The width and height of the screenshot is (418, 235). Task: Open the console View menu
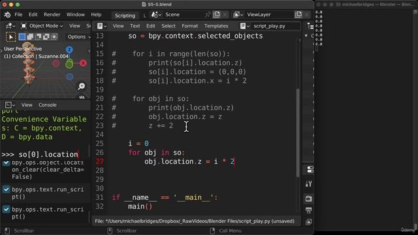(x=27, y=105)
